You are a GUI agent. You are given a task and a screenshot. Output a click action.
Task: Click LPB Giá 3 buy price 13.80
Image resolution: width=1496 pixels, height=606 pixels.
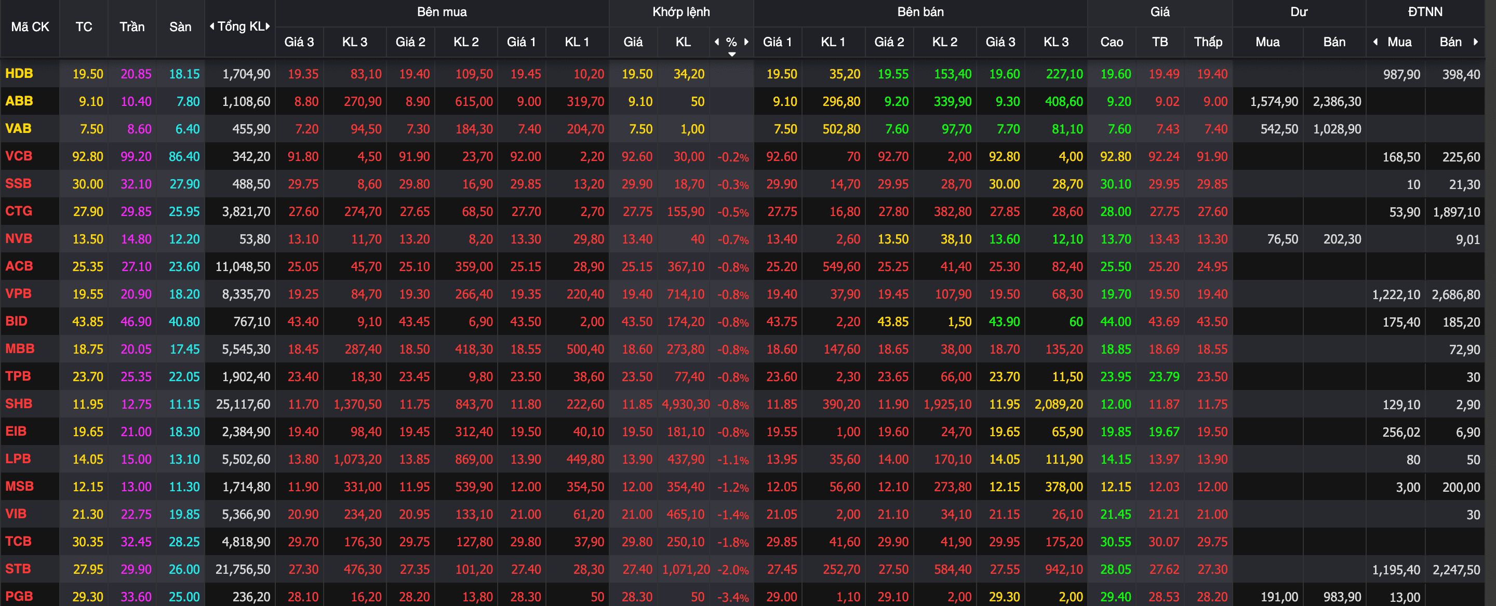point(303,459)
